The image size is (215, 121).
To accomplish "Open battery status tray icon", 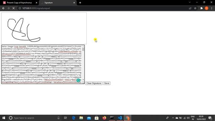I will pyautogui.click(x=181, y=118).
